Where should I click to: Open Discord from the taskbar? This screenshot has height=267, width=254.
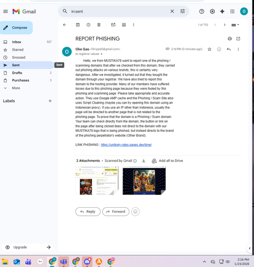click(x=87, y=262)
